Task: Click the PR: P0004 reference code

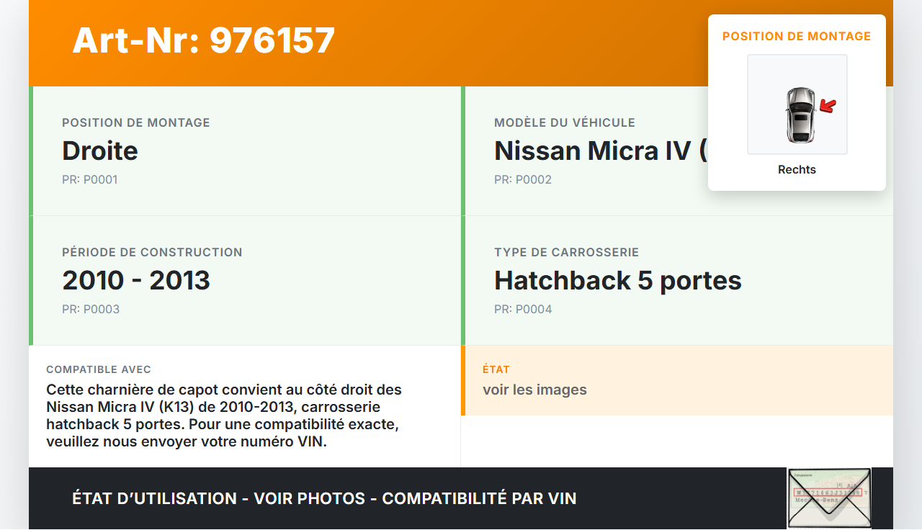Action: [523, 309]
